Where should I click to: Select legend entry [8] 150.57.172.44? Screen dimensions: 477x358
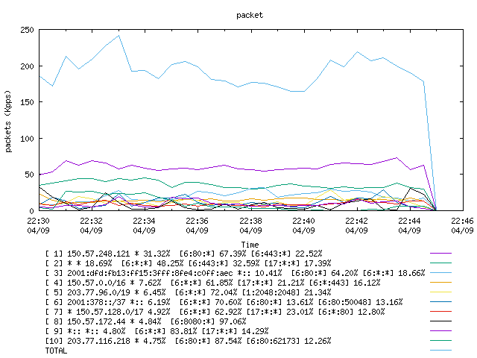[146, 321]
